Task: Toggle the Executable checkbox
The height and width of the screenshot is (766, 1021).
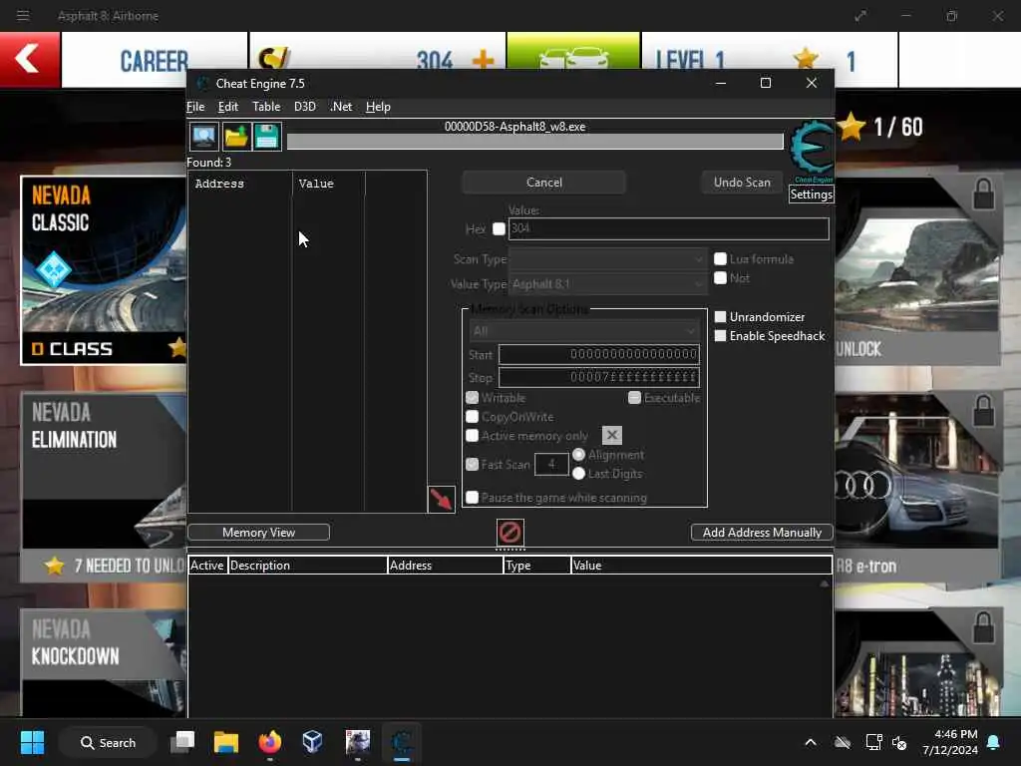Action: pyautogui.click(x=634, y=397)
